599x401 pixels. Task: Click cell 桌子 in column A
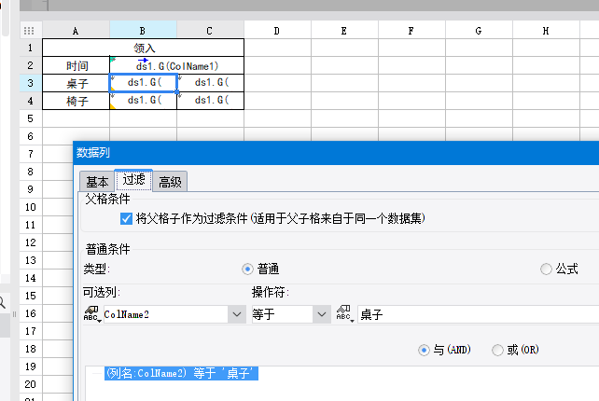[x=76, y=83]
